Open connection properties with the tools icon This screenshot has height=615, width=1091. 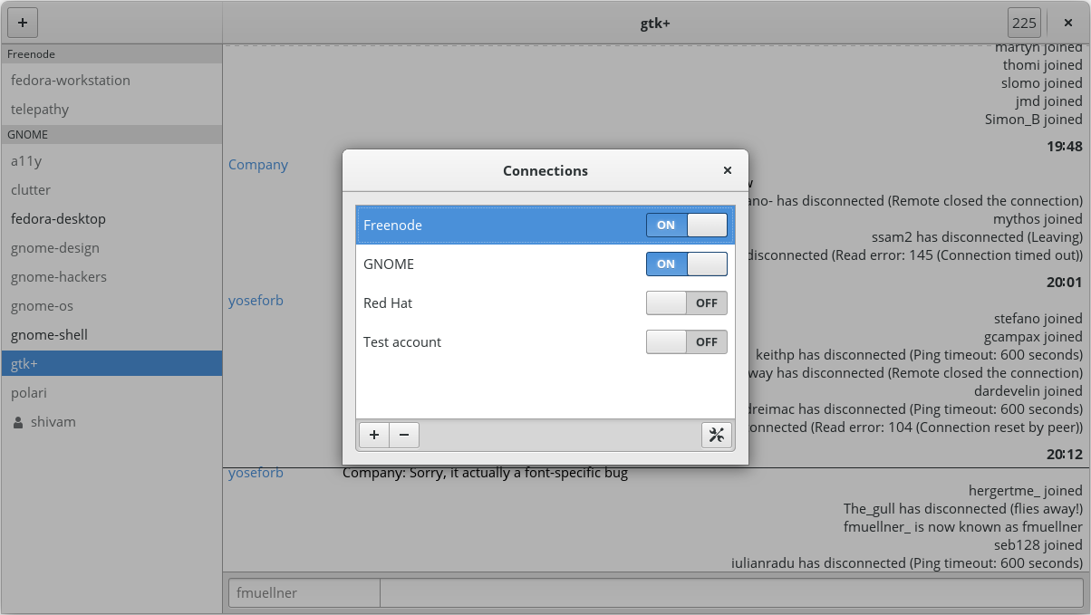(716, 435)
